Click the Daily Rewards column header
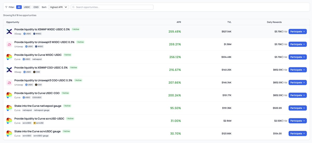Viewport: 312px width, 143px height. [x=274, y=22]
